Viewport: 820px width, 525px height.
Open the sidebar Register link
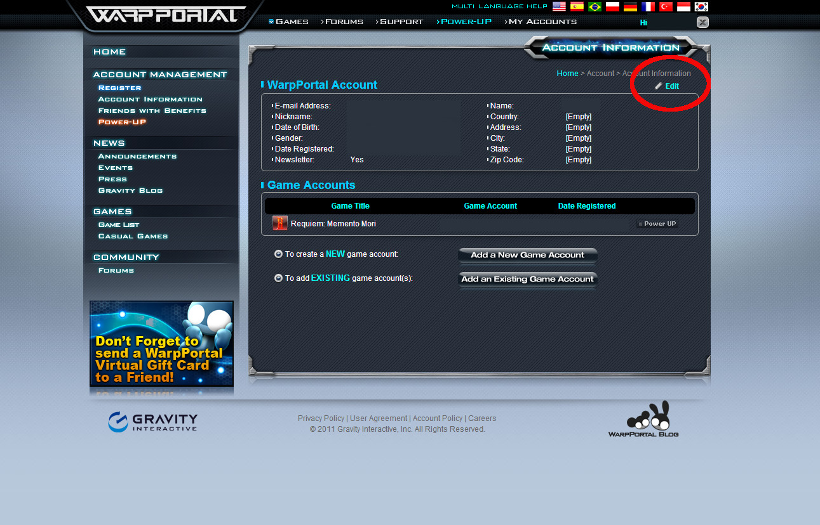120,87
